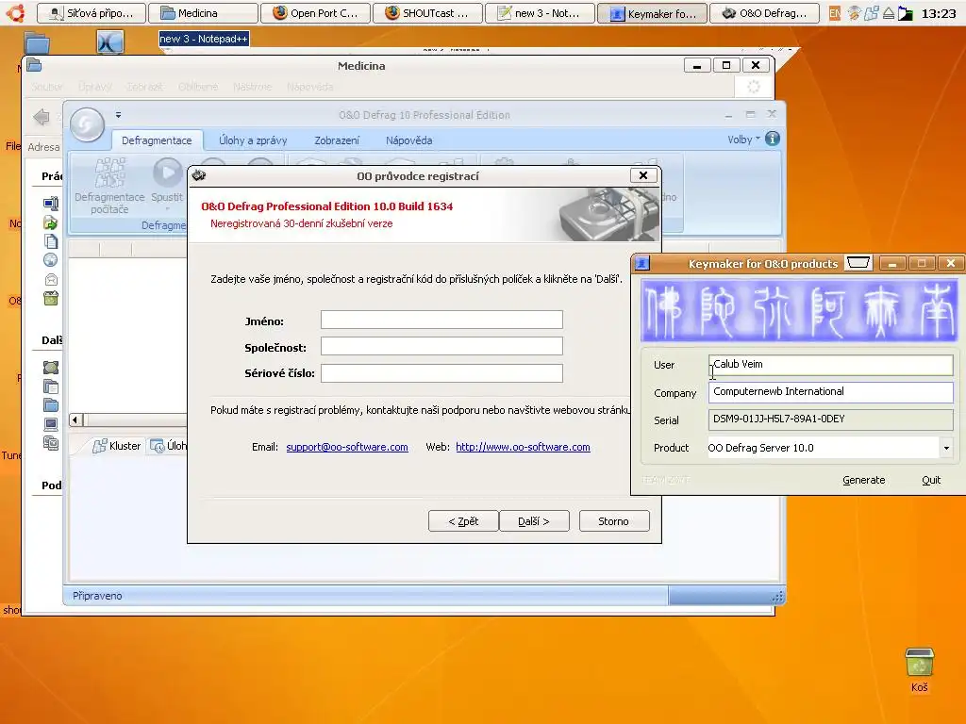Open the Úpravy menu in Medicina window
Image resolution: width=966 pixels, height=724 pixels.
click(95, 87)
